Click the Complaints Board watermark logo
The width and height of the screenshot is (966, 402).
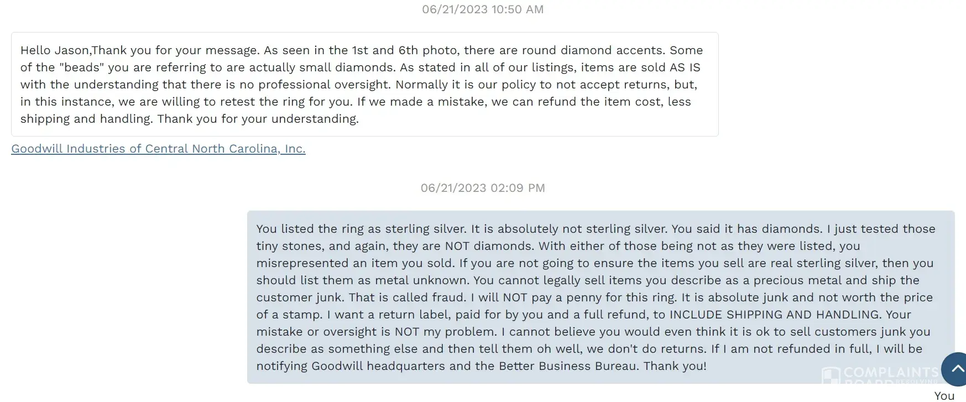[879, 375]
